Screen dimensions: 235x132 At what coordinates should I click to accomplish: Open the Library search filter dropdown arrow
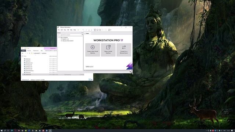point(82,35)
